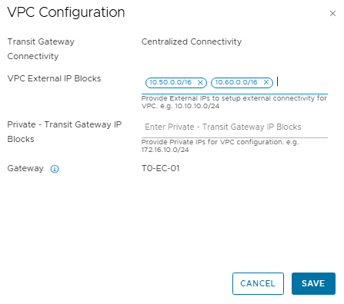344x304 pixels.
Task: Click the Private - Transit Gateway IP Blocks input
Action: point(235,127)
